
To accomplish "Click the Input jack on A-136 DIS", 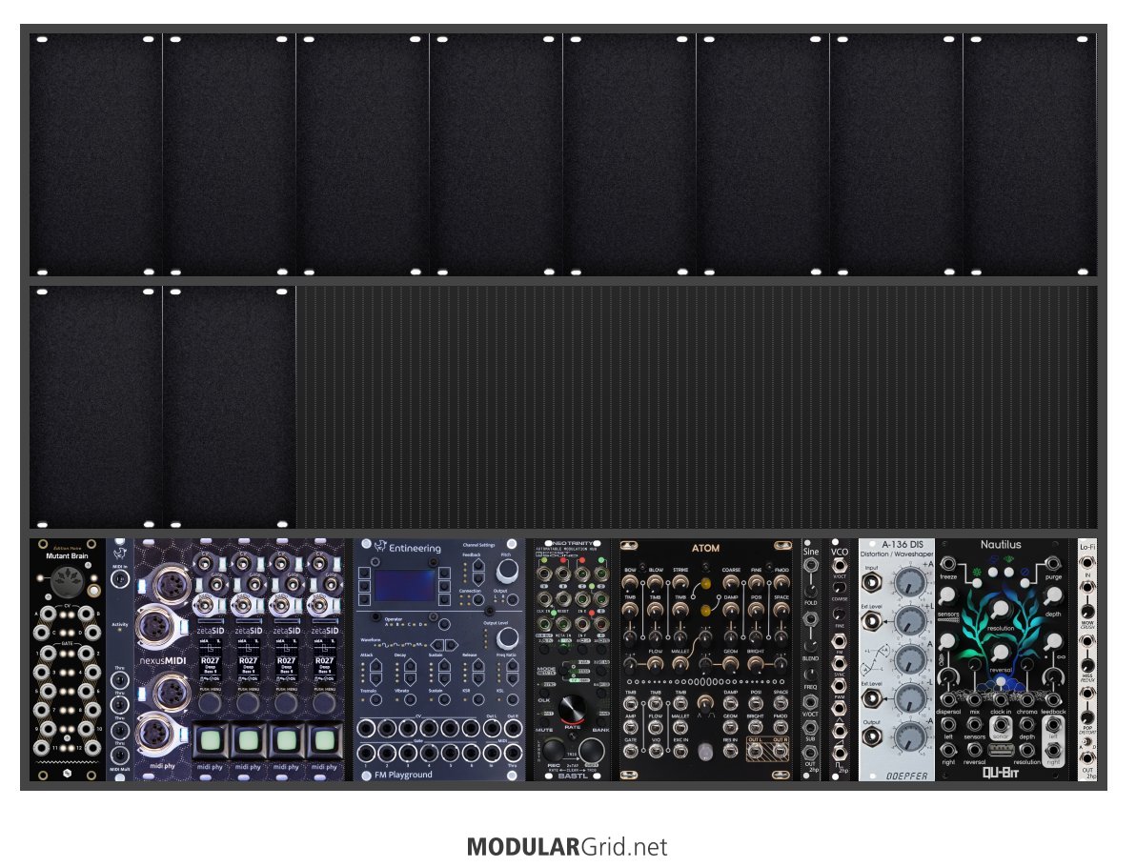I will (872, 582).
